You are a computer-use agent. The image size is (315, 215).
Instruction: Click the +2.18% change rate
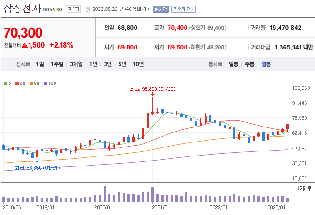click(61, 45)
